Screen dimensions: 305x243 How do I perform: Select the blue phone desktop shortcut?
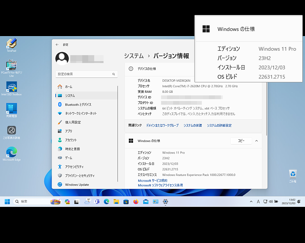tap(12, 110)
